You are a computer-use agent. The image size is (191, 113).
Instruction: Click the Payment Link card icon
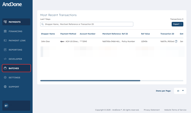point(5,40)
